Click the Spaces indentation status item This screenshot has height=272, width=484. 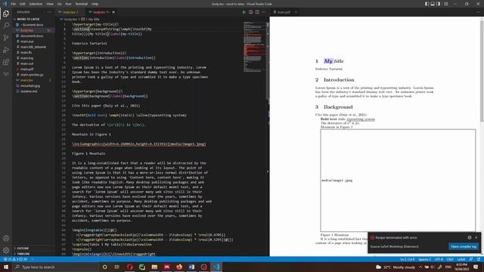click(x=424, y=259)
